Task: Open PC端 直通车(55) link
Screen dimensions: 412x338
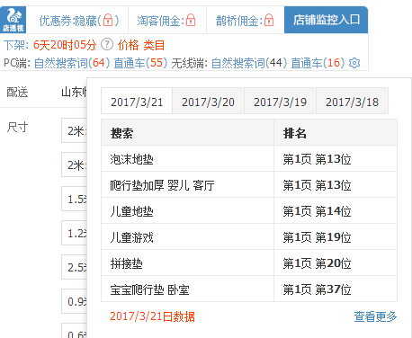Action: click(x=140, y=63)
